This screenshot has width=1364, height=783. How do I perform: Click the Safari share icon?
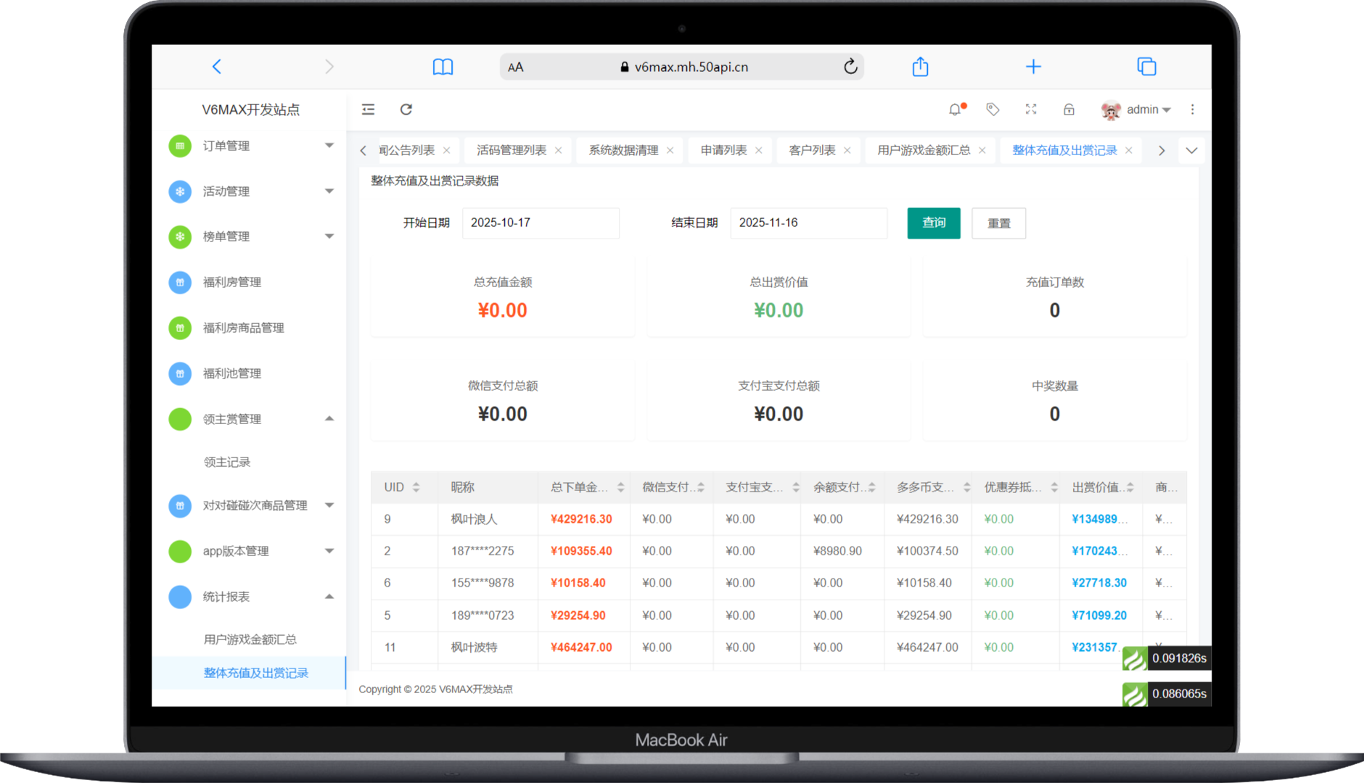click(x=919, y=66)
